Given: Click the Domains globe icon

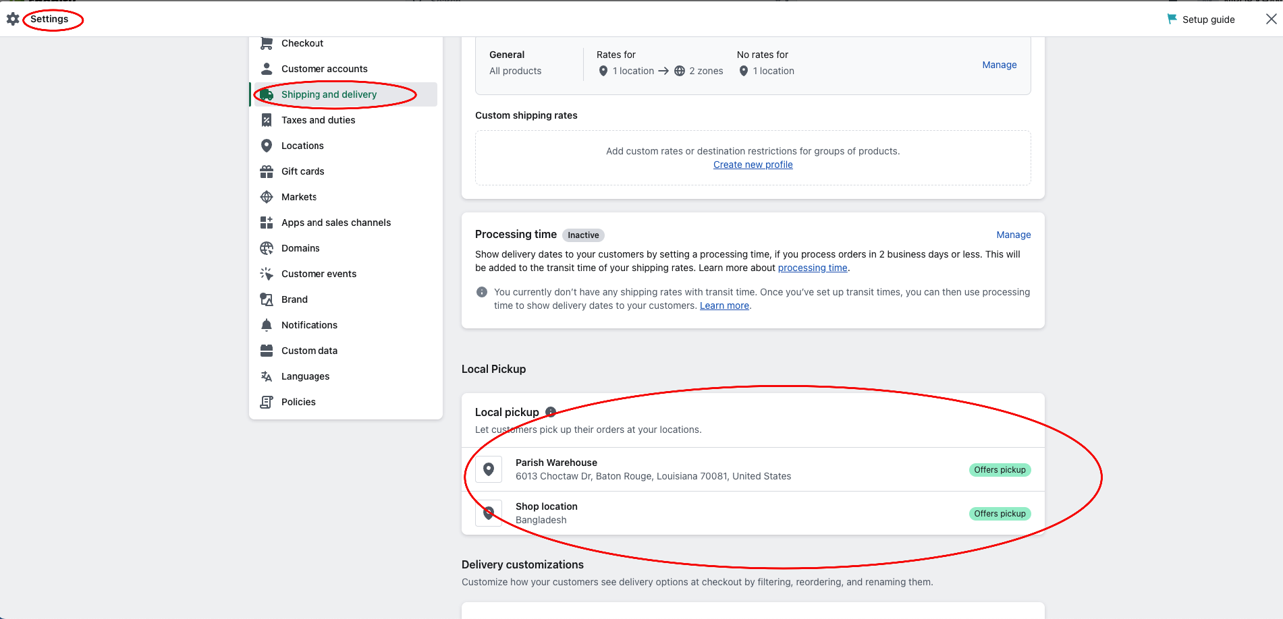Looking at the screenshot, I should [267, 248].
